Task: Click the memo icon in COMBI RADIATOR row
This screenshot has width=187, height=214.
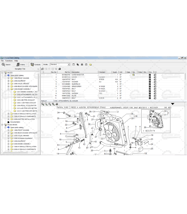Action: [133, 75]
